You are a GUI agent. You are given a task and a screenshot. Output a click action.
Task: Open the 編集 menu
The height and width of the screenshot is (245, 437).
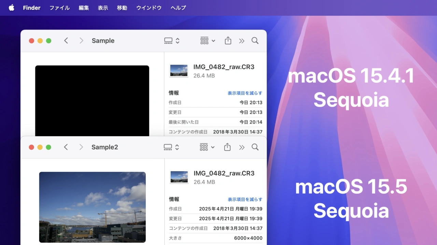click(84, 8)
